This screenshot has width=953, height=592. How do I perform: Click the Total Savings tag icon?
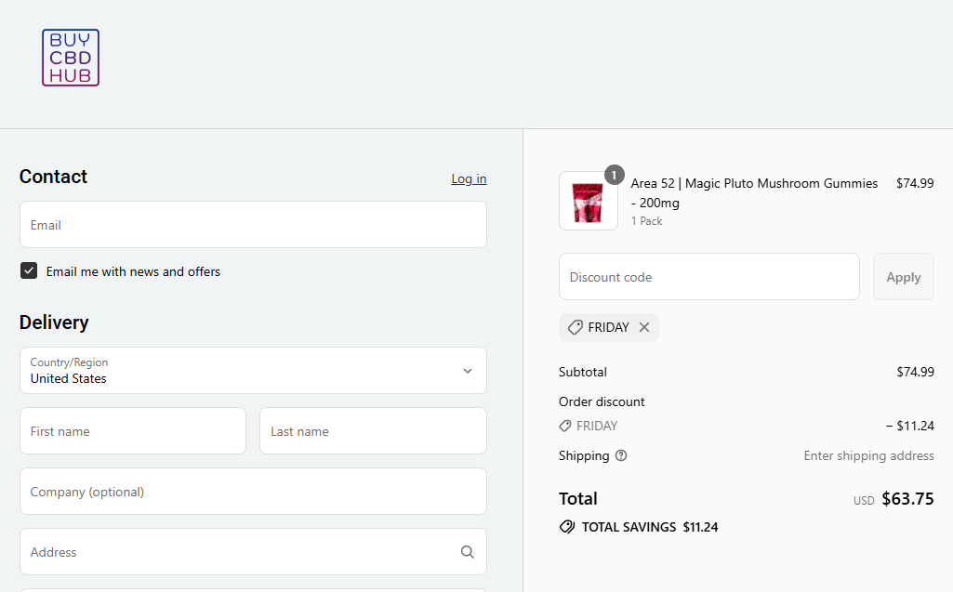tap(566, 527)
